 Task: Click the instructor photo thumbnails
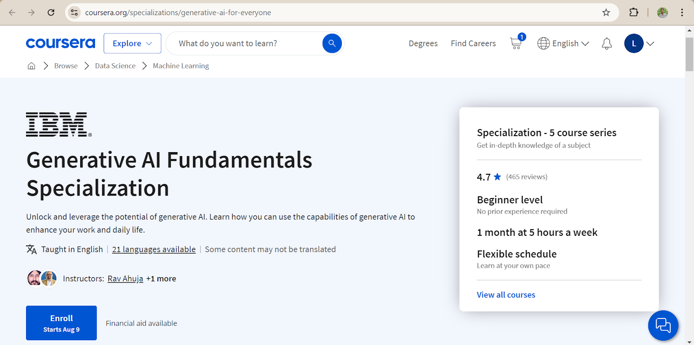(42, 279)
